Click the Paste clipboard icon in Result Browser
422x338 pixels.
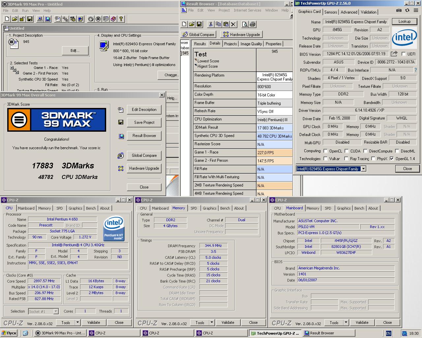click(x=226, y=24)
